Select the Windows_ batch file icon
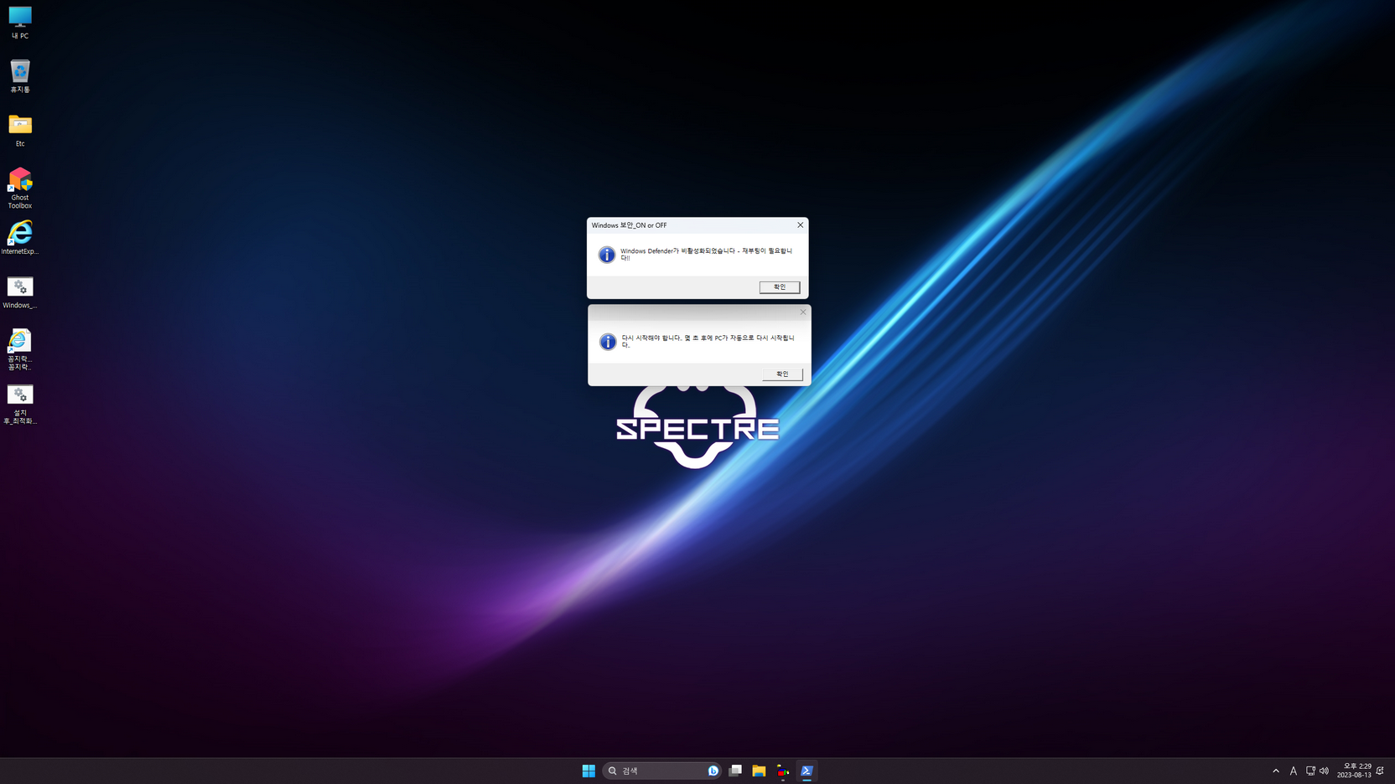This screenshot has width=1395, height=784. (x=20, y=291)
